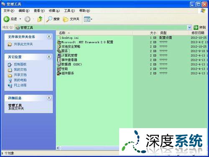Toggle the Folders pane button
The height and width of the screenshot is (157, 209).
click(71, 19)
